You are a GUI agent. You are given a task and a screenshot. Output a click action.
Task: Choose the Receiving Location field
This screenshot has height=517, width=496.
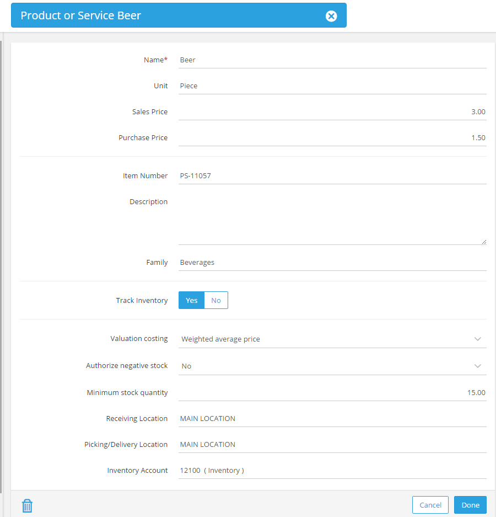pyautogui.click(x=332, y=418)
